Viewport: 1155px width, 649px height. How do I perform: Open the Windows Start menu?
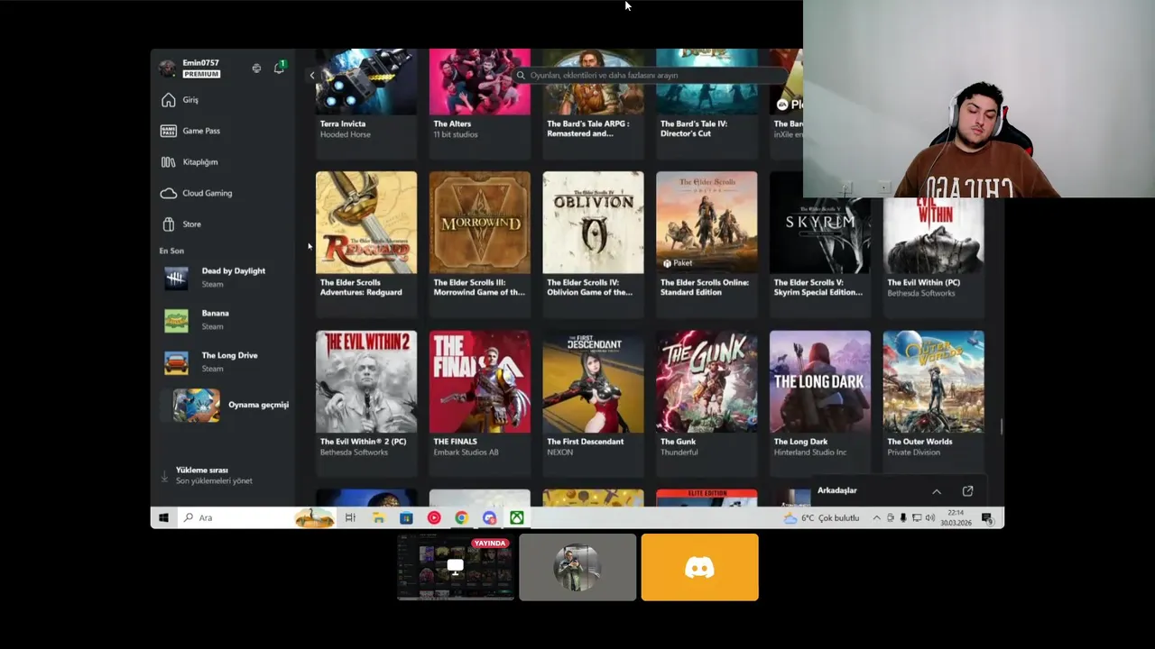click(x=163, y=517)
